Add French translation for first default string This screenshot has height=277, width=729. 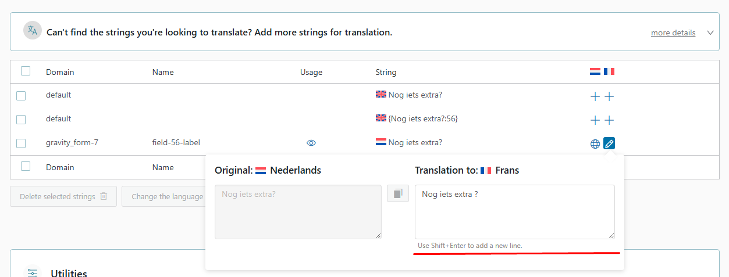pos(609,96)
